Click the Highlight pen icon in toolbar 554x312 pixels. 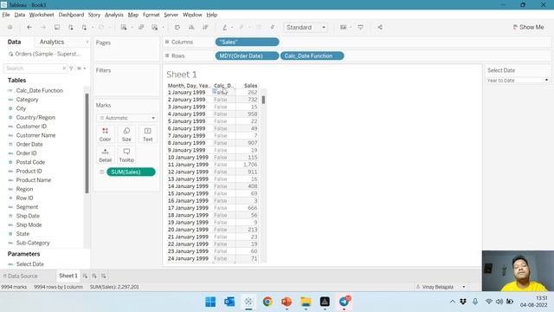point(225,27)
